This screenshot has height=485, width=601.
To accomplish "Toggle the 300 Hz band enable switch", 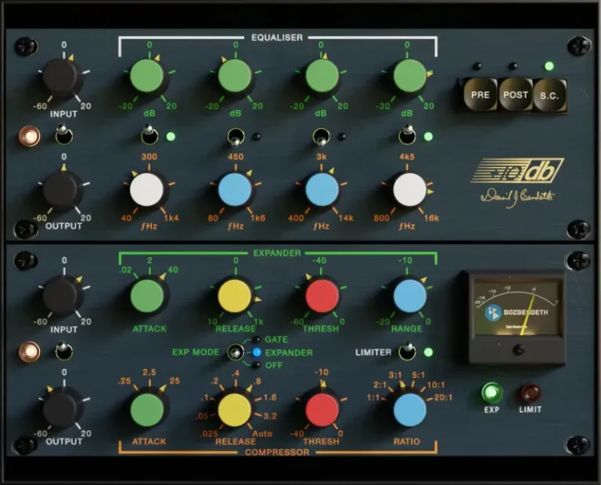I will coord(149,134).
